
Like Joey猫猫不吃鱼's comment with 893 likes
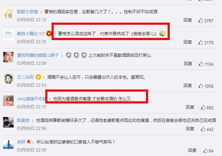click(x=203, y=108)
